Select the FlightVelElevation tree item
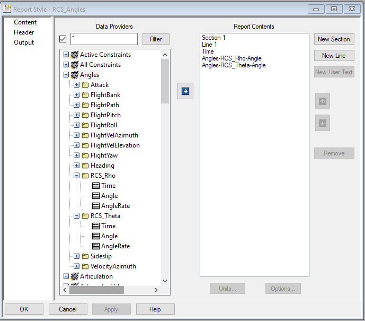365x321 pixels. coord(115,145)
